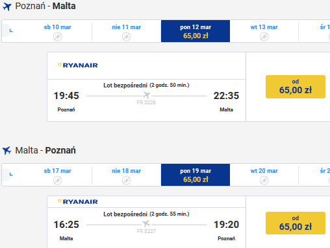The image size is (330, 248).
Task: Click the departing plane icon beside Poznań - Malta
Action: point(6,6)
